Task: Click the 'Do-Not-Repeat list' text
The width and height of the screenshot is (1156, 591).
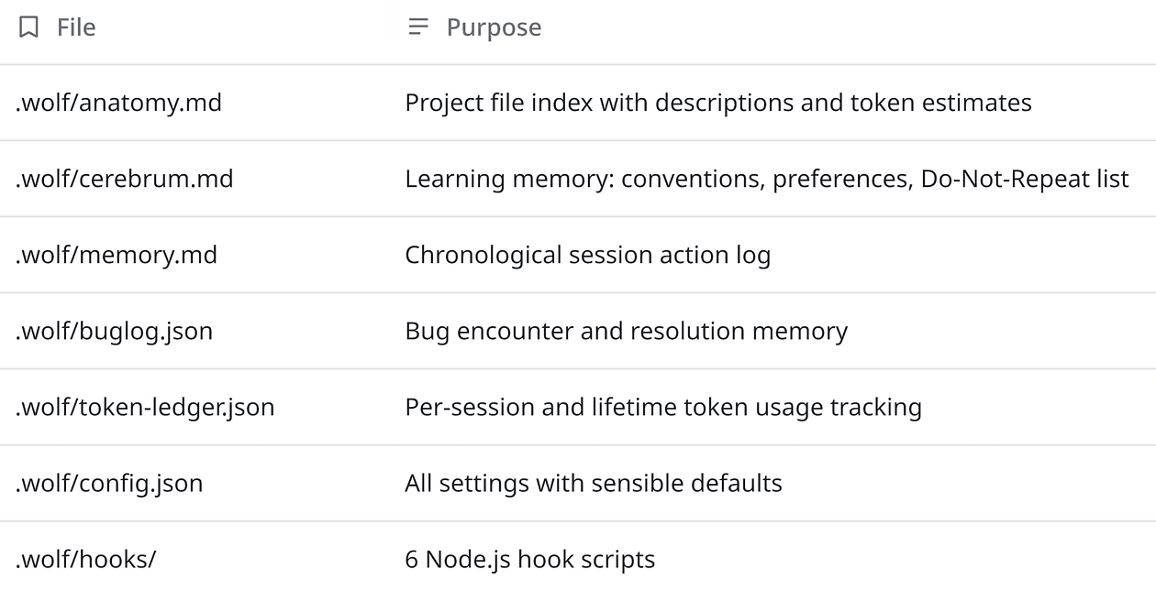Action: [1025, 179]
